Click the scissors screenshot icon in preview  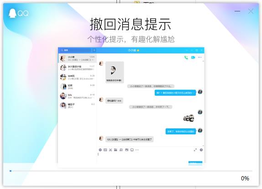click(x=110, y=150)
